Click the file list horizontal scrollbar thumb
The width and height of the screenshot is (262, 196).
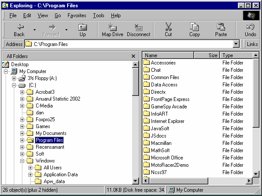point(179,181)
